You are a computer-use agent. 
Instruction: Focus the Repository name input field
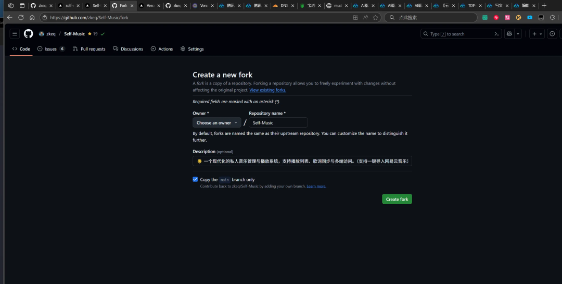[278, 122]
